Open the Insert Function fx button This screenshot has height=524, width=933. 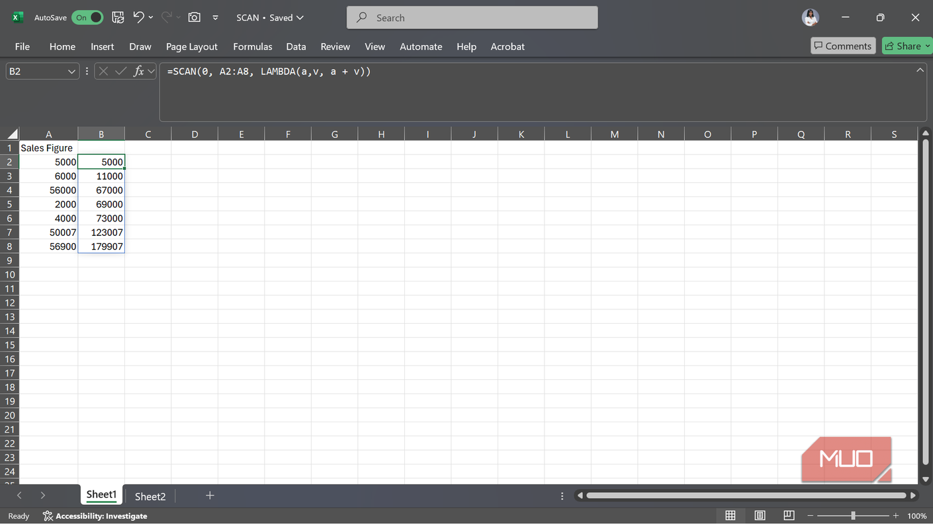tap(139, 71)
